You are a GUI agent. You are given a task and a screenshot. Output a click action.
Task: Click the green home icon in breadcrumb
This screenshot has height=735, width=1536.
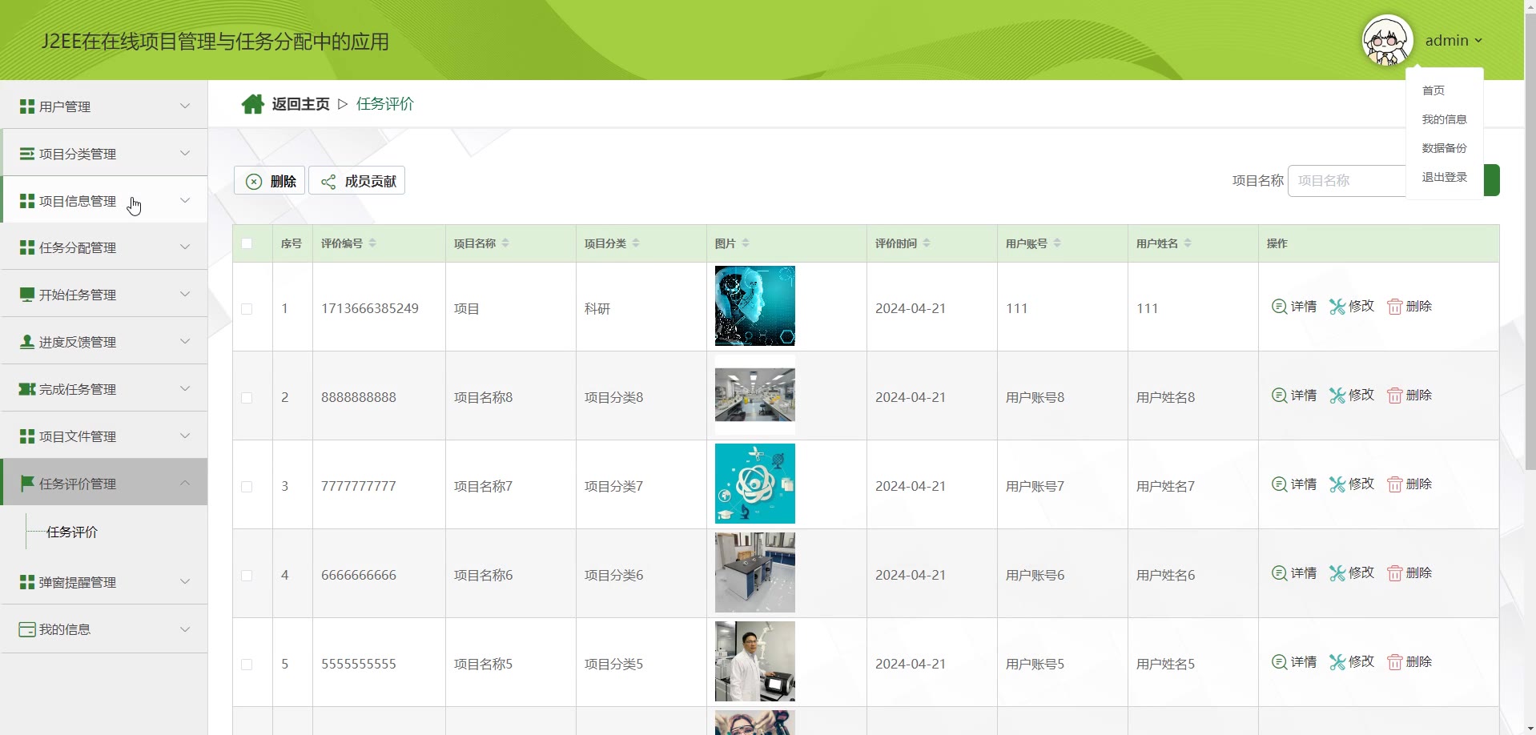click(x=252, y=104)
